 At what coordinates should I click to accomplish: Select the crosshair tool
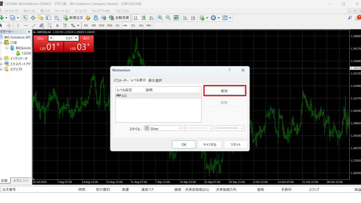click(x=9, y=25)
